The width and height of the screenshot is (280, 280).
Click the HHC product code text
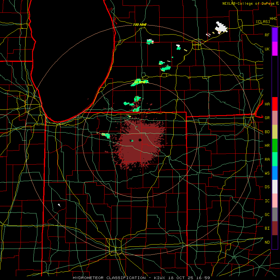(x=273, y=19)
